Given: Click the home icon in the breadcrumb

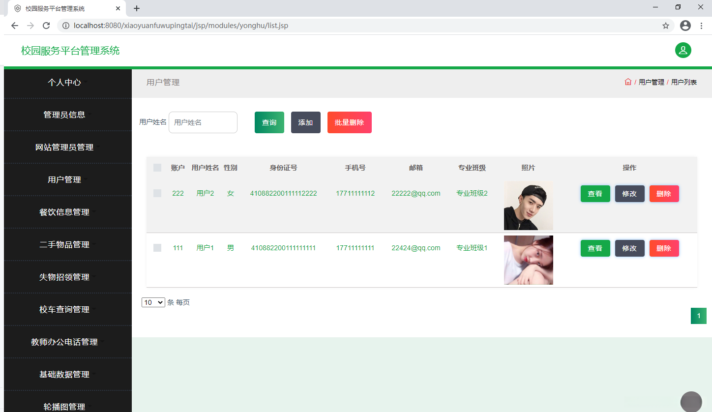Looking at the screenshot, I should [628, 82].
